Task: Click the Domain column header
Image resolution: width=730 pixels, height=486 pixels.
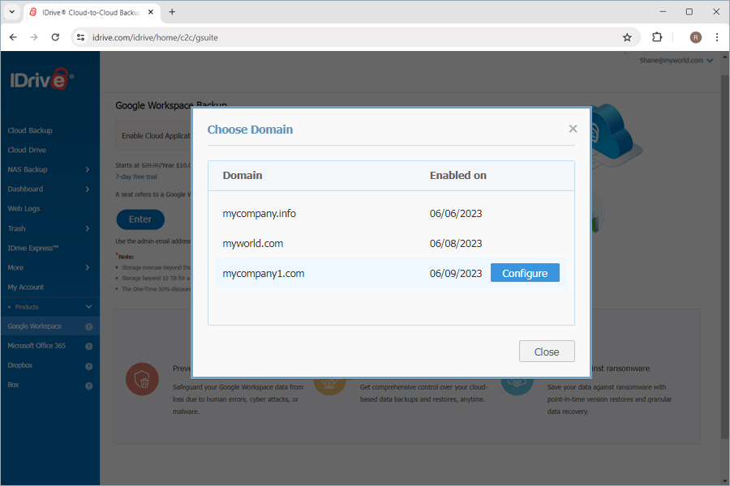Action: (x=243, y=175)
